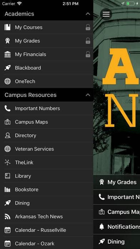Click the lock icon beside My Grades
Screen dimensions: 140x249
coord(88,41)
